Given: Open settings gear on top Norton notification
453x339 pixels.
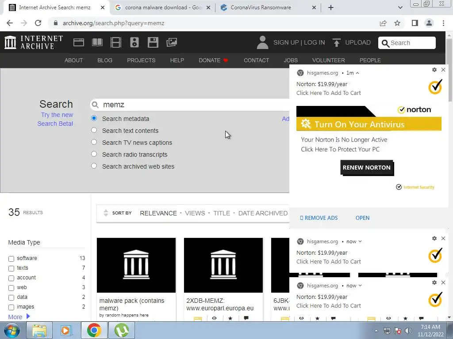Looking at the screenshot, I should (434, 70).
